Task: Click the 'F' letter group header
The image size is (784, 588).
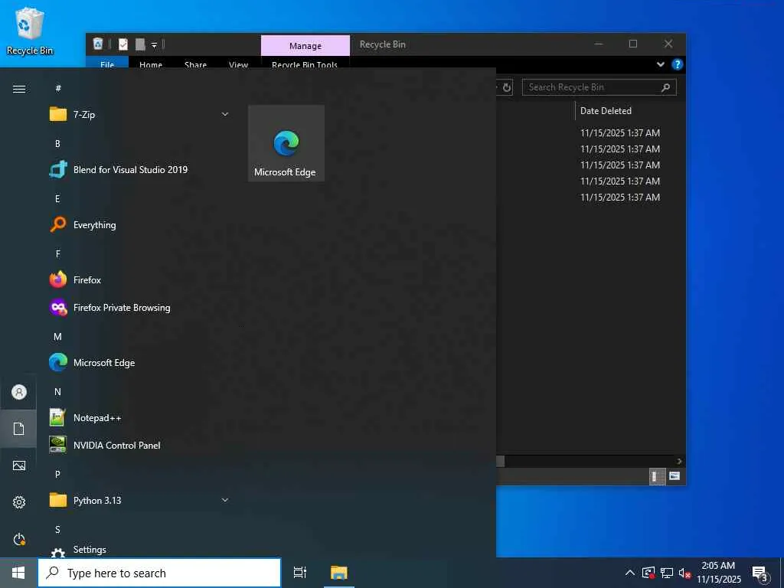Action: 58,254
